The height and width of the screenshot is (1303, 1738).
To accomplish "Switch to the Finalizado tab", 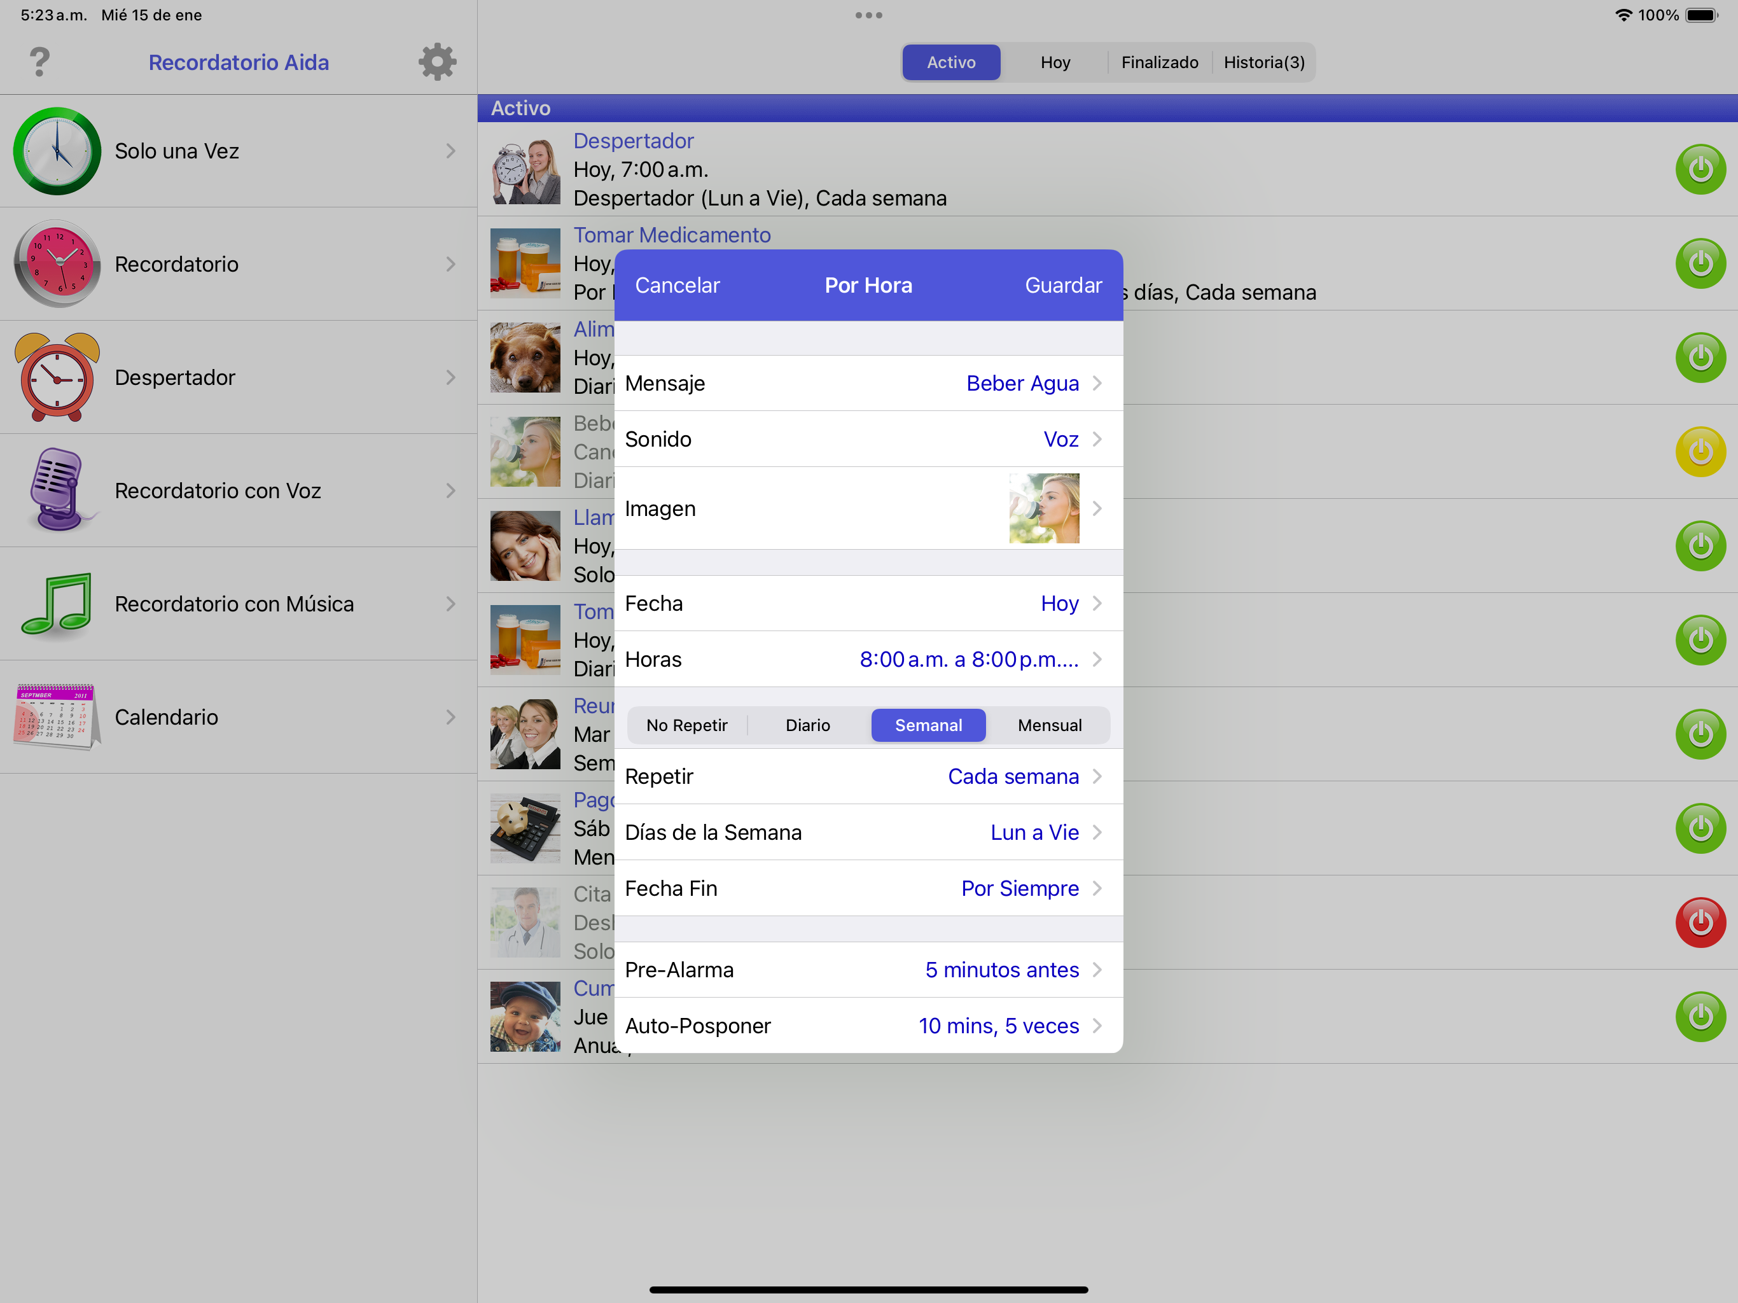I will click(1159, 62).
